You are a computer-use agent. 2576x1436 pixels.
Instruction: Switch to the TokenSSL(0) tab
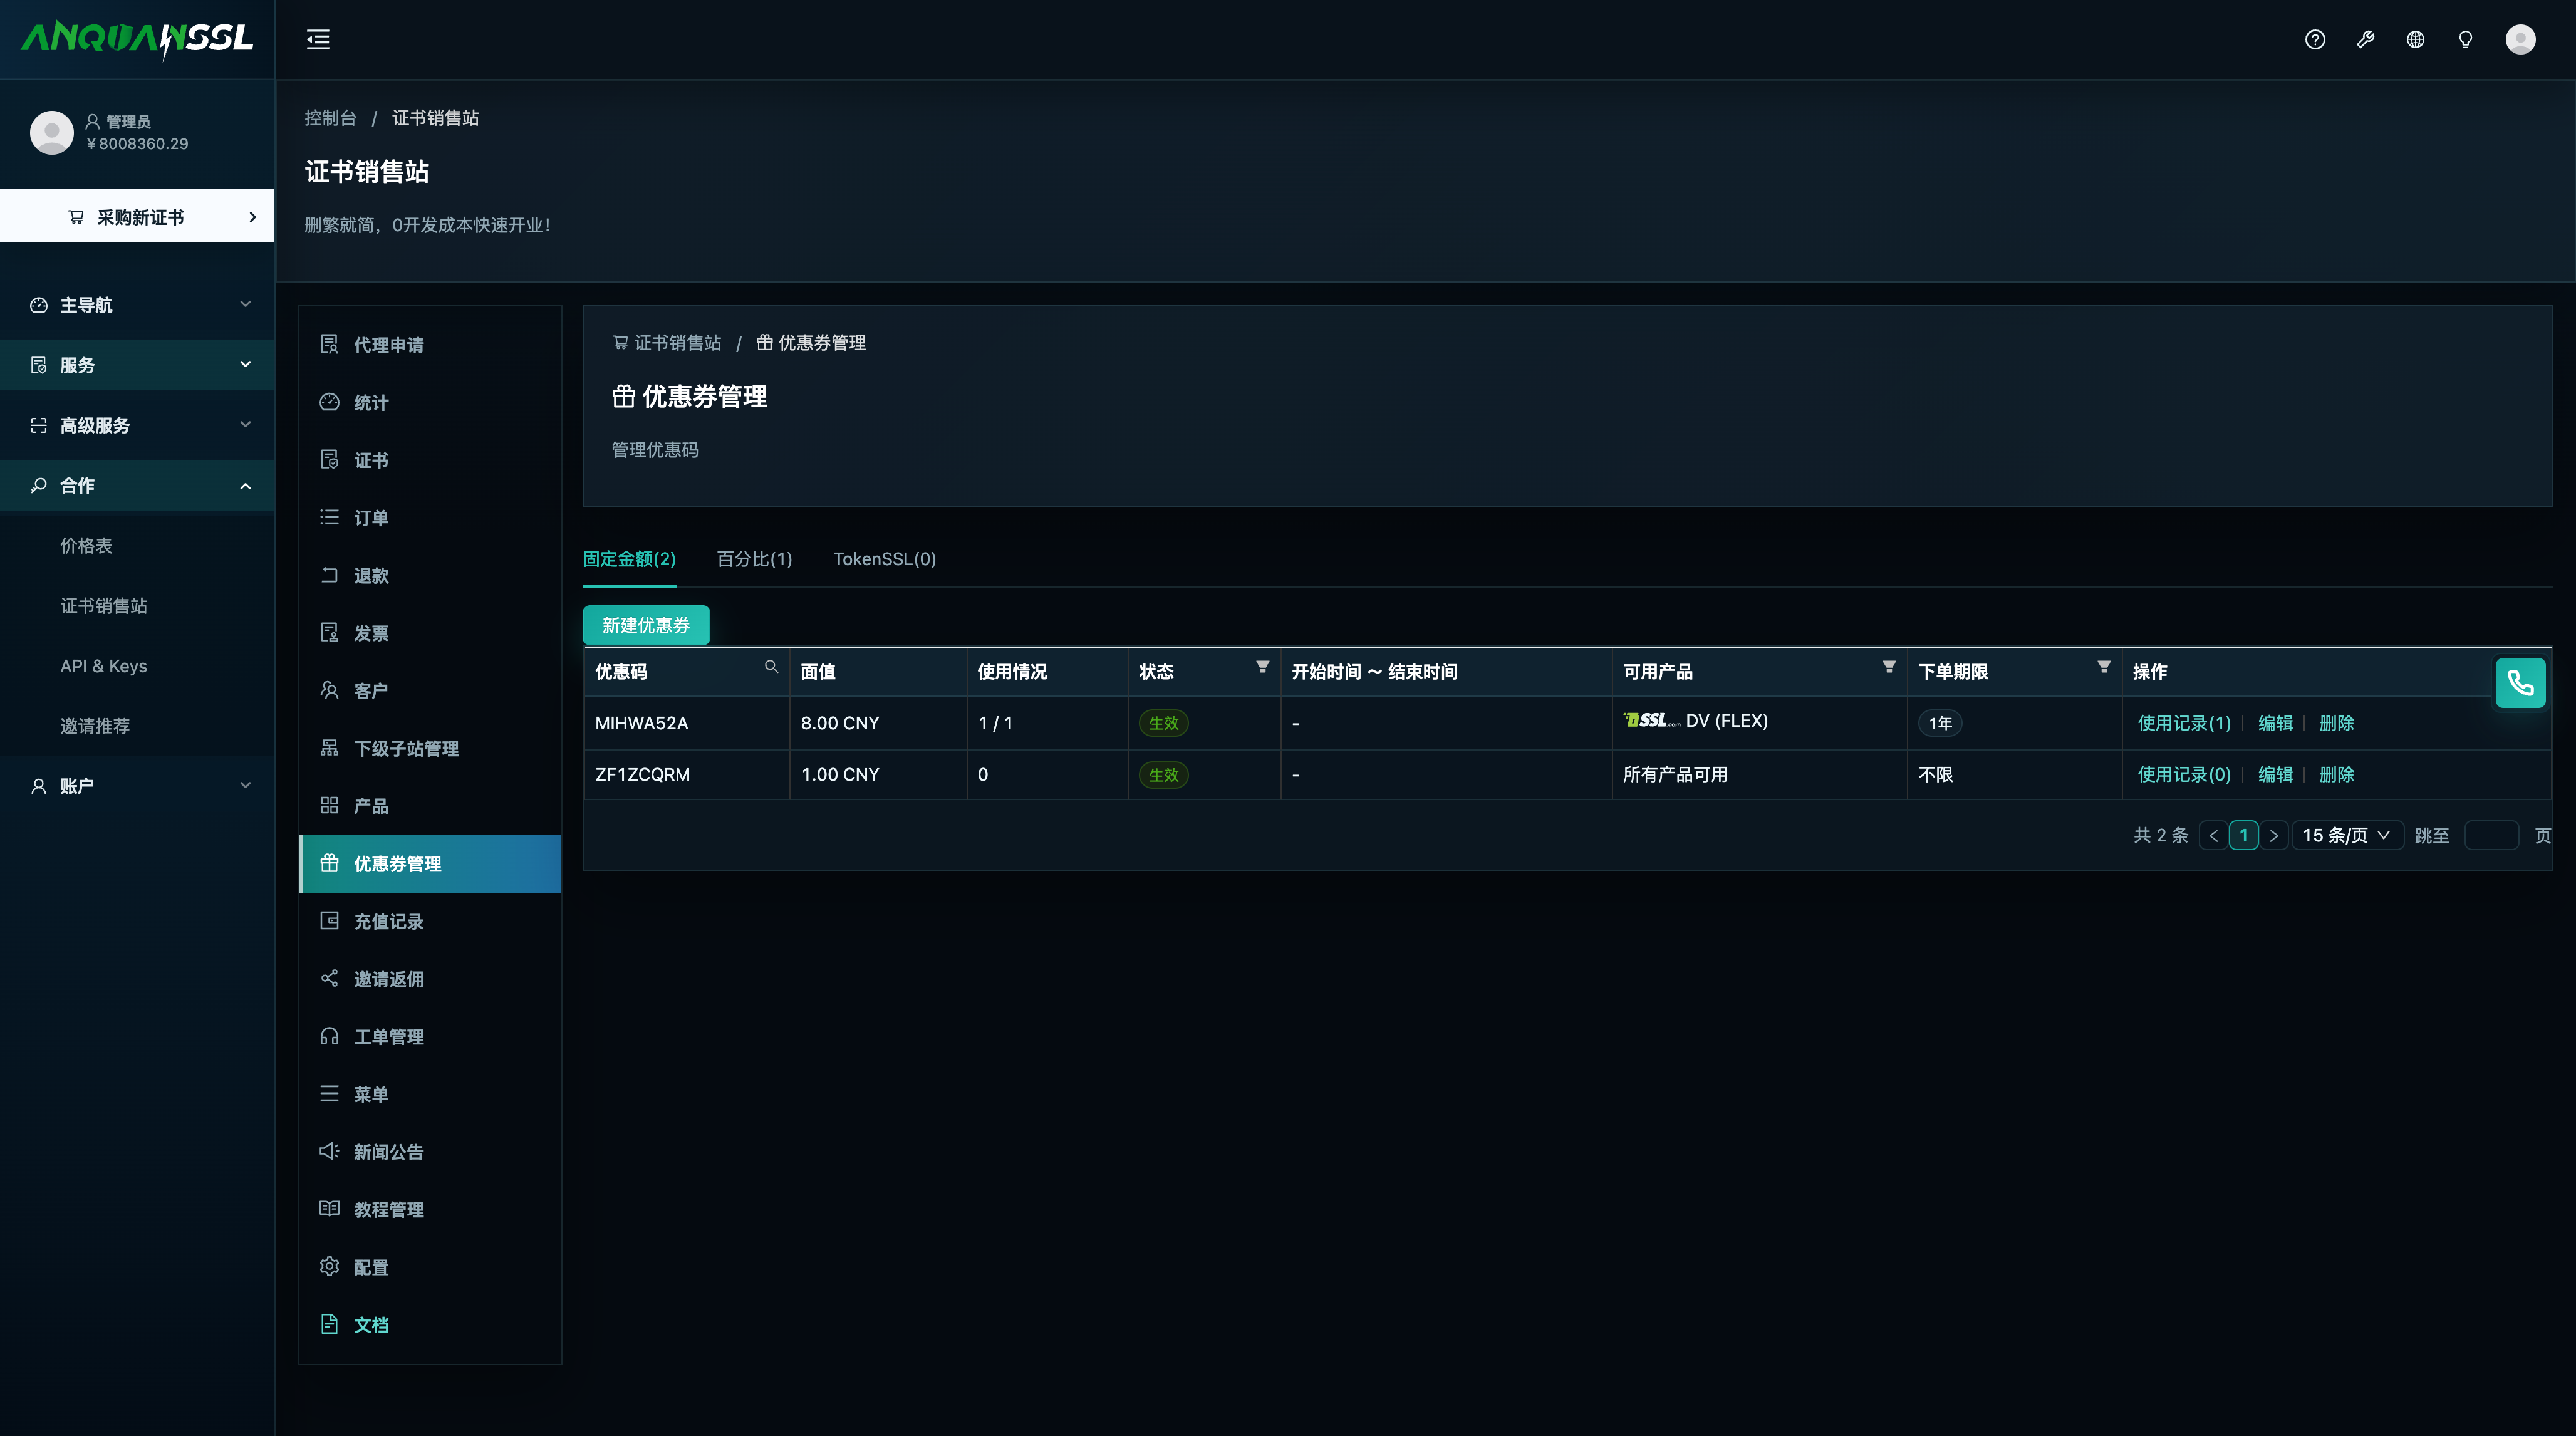tap(885, 559)
